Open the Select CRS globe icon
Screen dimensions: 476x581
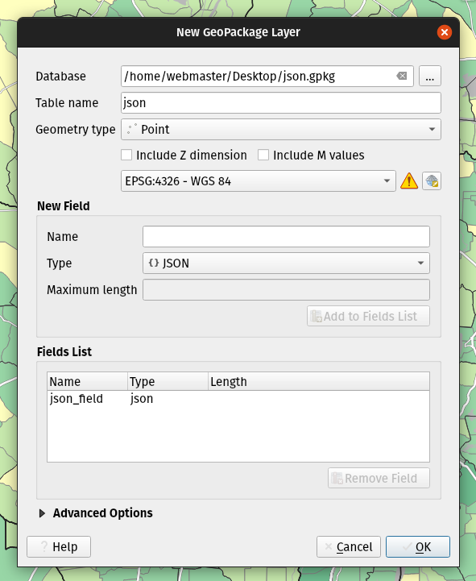click(x=432, y=181)
